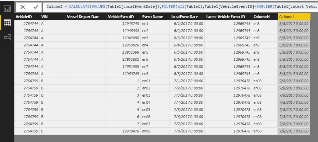Image resolution: width=318 pixels, height=142 pixels.
Task: Click the VehicleEventID cell 12949088
Action: click(124, 38)
